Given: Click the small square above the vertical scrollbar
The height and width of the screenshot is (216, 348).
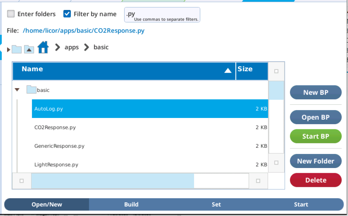Looking at the screenshot, I should 276,71.
